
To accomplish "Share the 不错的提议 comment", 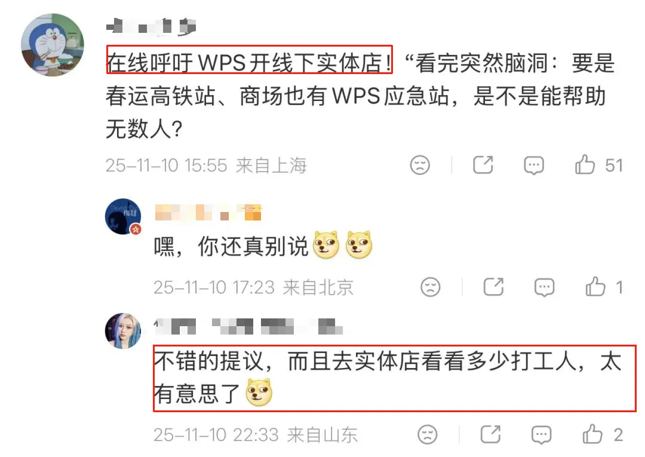I will click(x=490, y=434).
